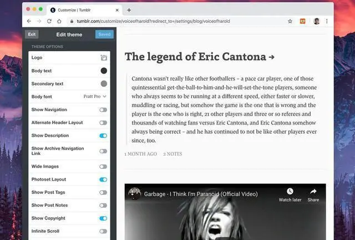The width and height of the screenshot is (355, 240).
Task: Close the Customize | Tumblr tab
Action: [117, 10]
